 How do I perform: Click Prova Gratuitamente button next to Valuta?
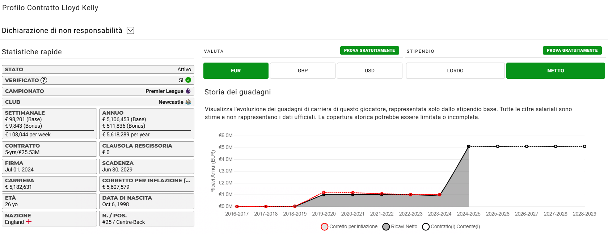[370, 50]
